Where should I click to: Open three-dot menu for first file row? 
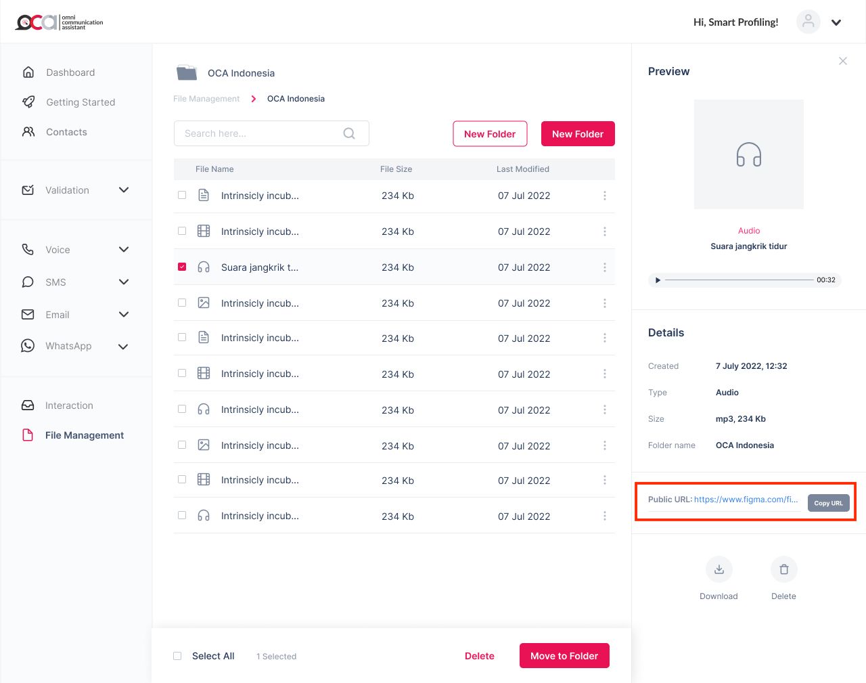pyautogui.click(x=604, y=196)
